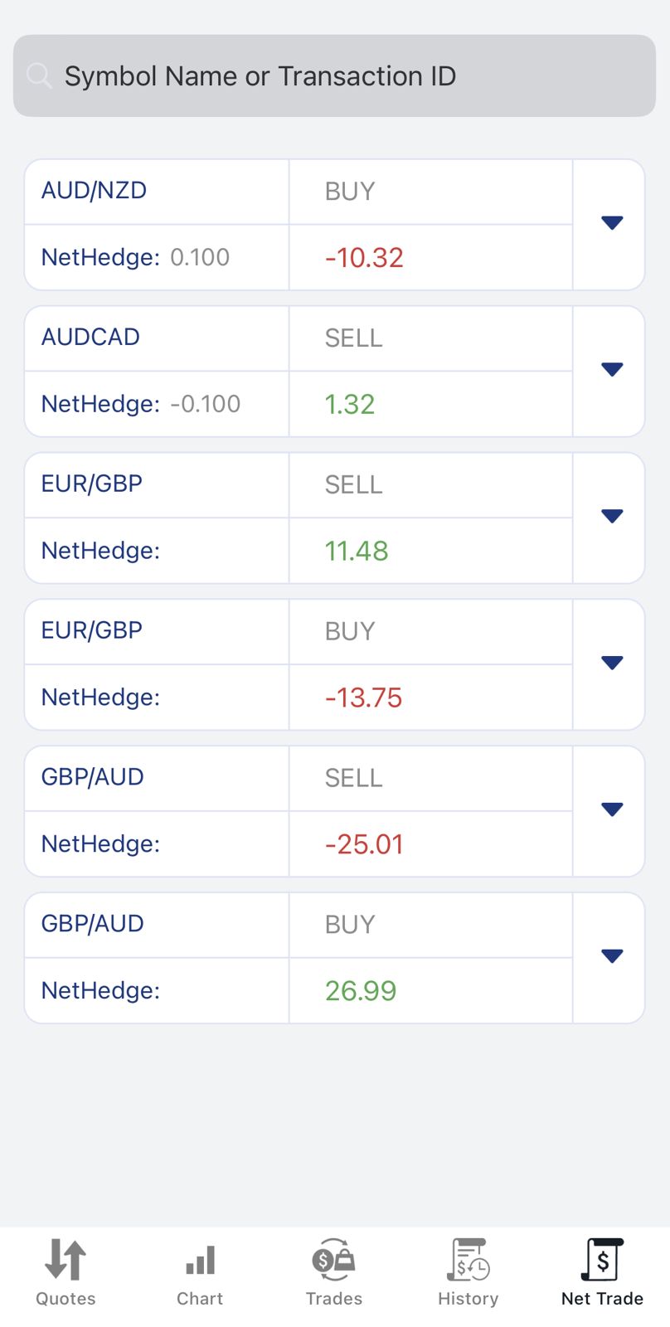
Task: Select Net Trade dollar document icon
Action: pos(603,1260)
